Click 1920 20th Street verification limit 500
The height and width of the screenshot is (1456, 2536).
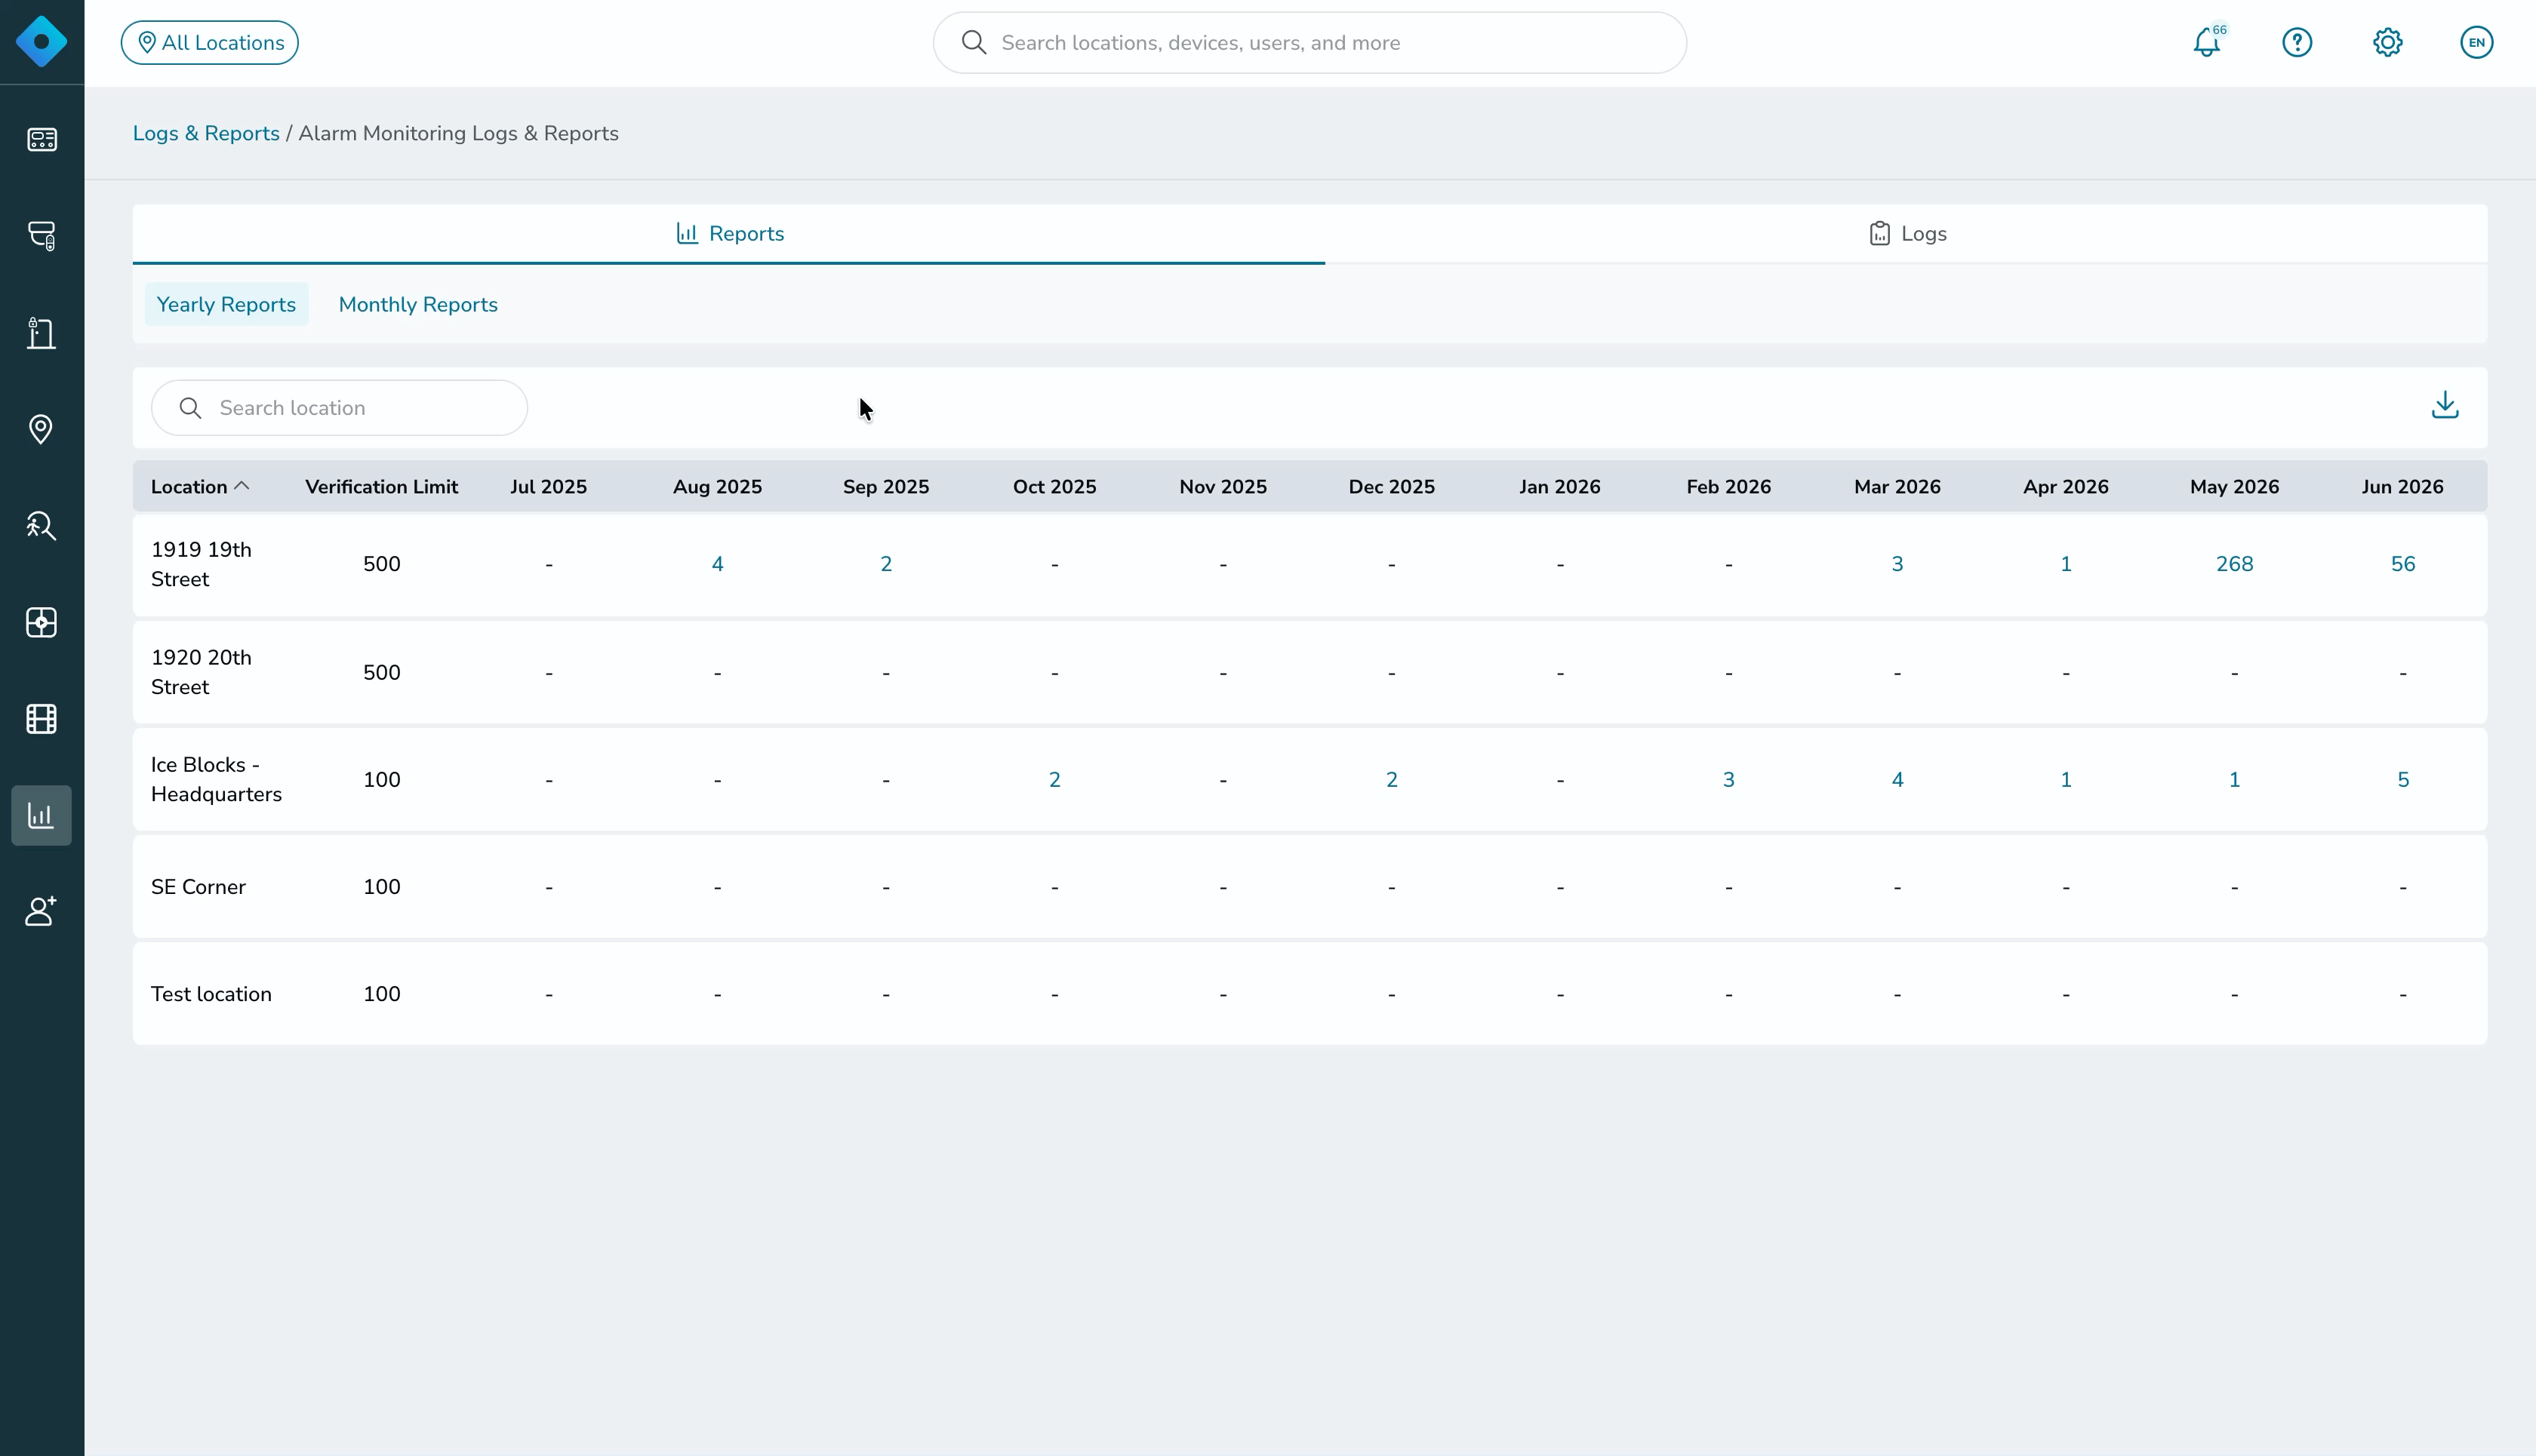click(381, 673)
